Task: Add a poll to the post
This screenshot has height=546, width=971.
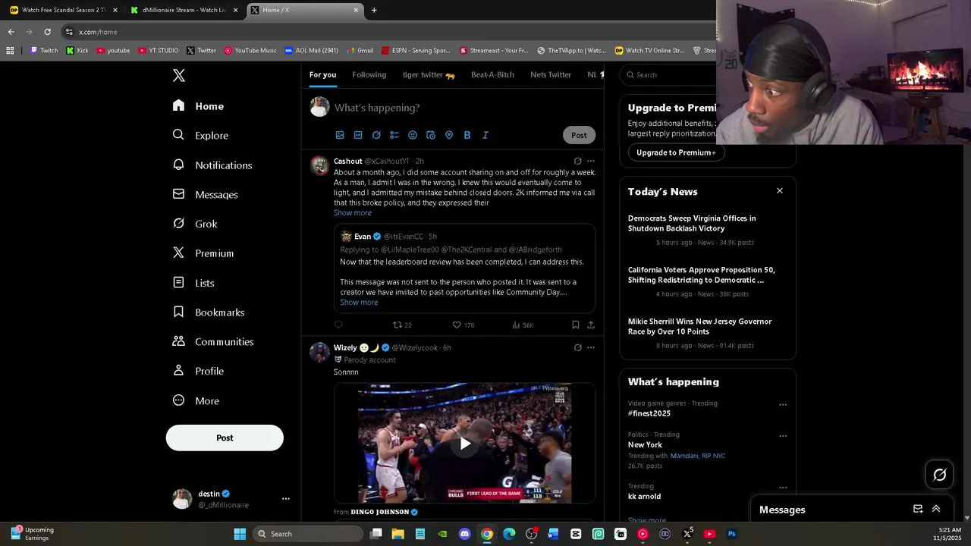Action: 394,135
